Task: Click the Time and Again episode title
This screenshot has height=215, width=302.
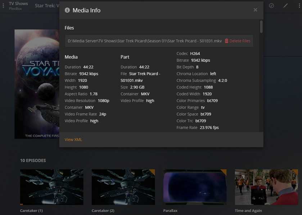Action: 248,211
